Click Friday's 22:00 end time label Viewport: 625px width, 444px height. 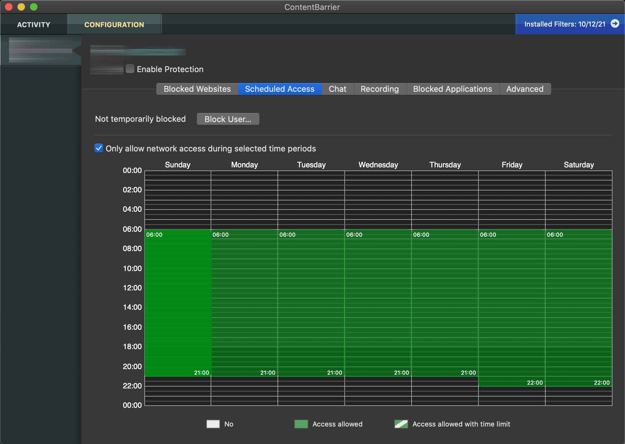[535, 382]
